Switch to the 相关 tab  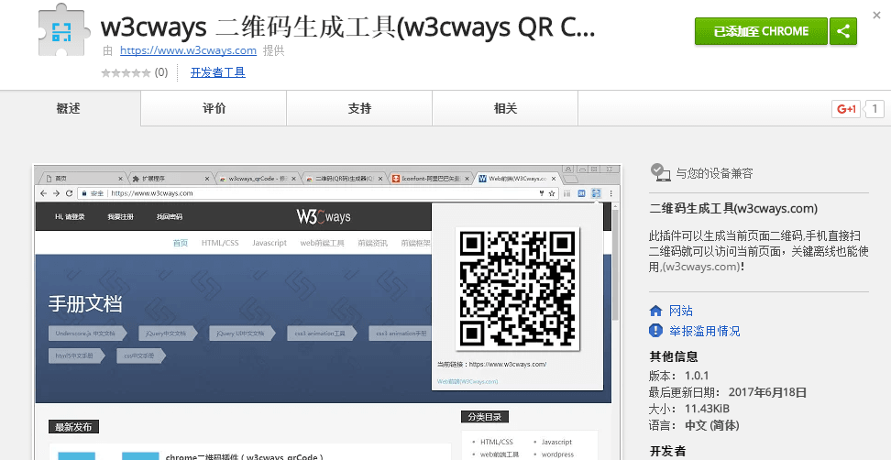505,108
